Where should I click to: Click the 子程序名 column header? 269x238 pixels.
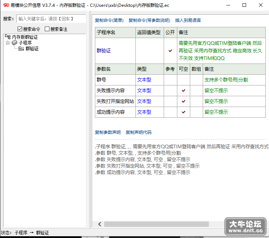click(x=115, y=32)
